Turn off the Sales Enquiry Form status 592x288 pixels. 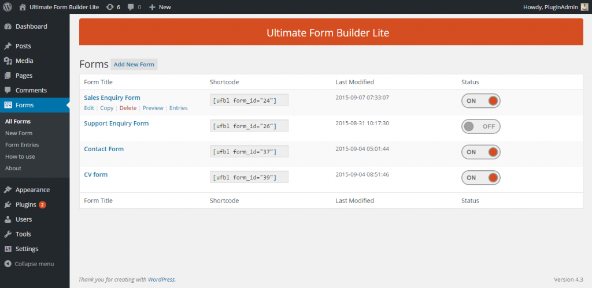480,101
